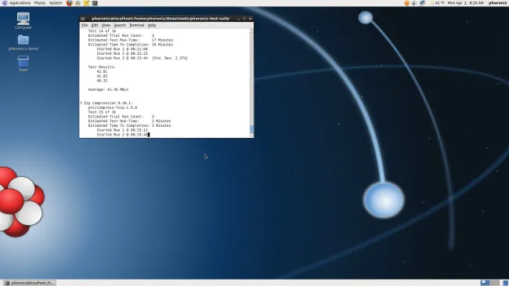Image resolution: width=509 pixels, height=286 pixels.
Task: Select the terminal taskbar button
Action: tap(30, 283)
